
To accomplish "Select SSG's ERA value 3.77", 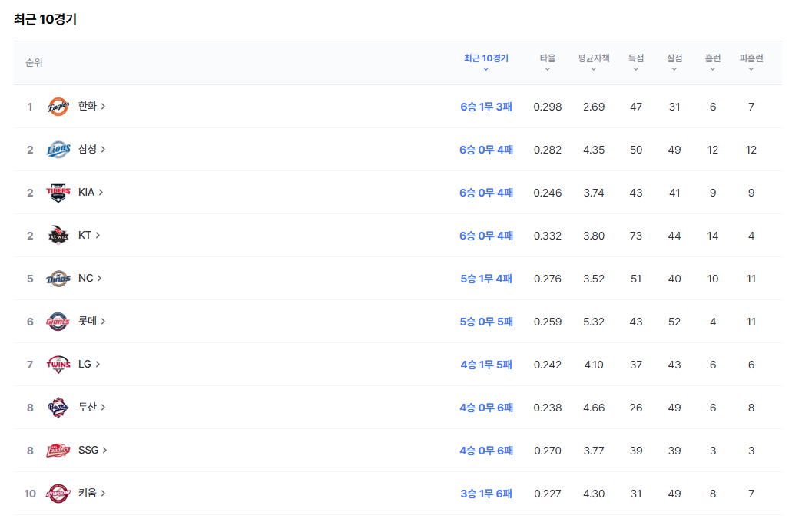I will [x=594, y=451].
